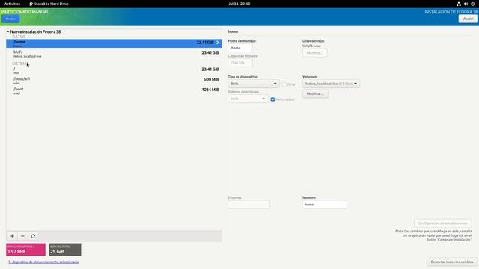Click Modificar button under Dispositivo(s)

[314, 53]
